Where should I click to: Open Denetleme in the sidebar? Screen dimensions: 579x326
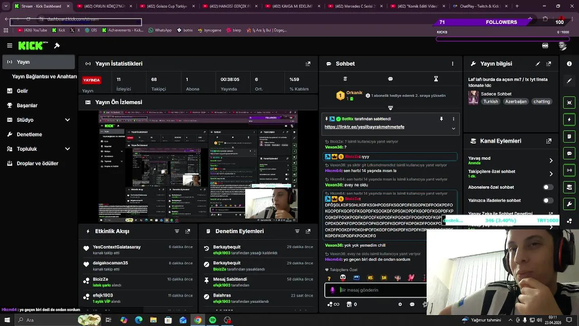pyautogui.click(x=39, y=134)
